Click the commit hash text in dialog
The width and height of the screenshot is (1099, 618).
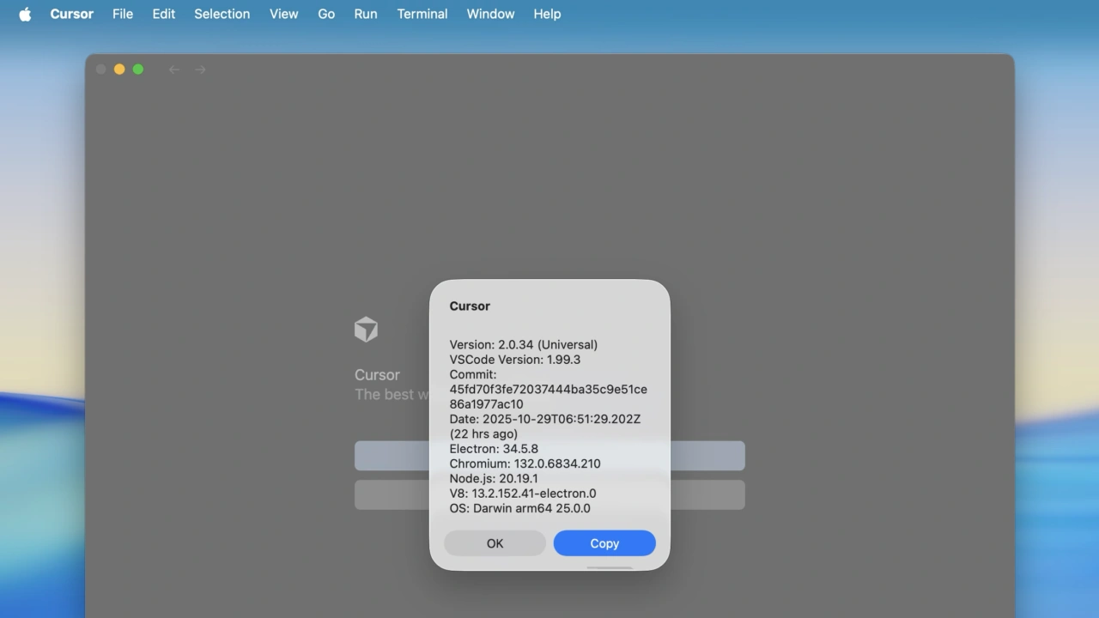click(548, 390)
